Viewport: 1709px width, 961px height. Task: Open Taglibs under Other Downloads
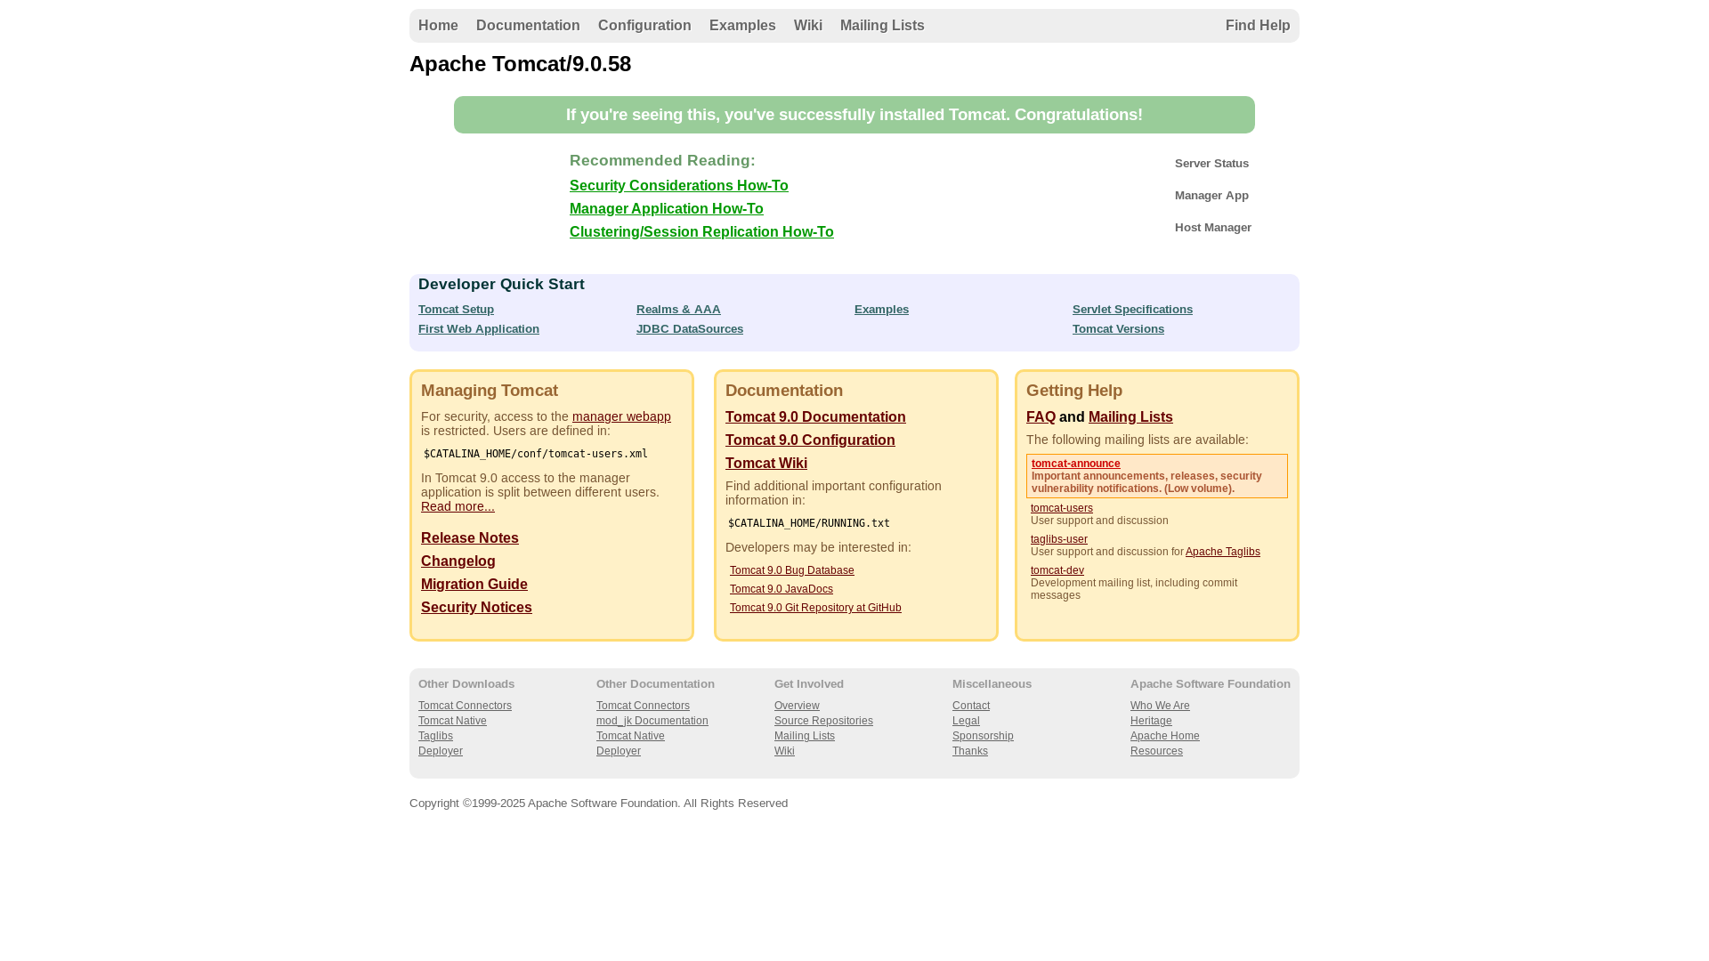[x=435, y=736]
